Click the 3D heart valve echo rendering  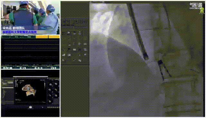pyautogui.click(x=29, y=90)
